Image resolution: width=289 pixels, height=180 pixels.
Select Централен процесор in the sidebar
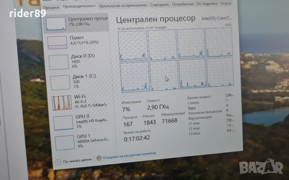click(x=76, y=23)
